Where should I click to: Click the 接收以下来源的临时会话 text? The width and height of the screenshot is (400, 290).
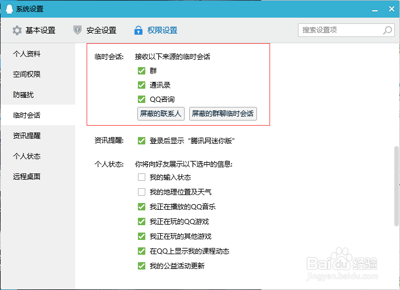point(173,56)
